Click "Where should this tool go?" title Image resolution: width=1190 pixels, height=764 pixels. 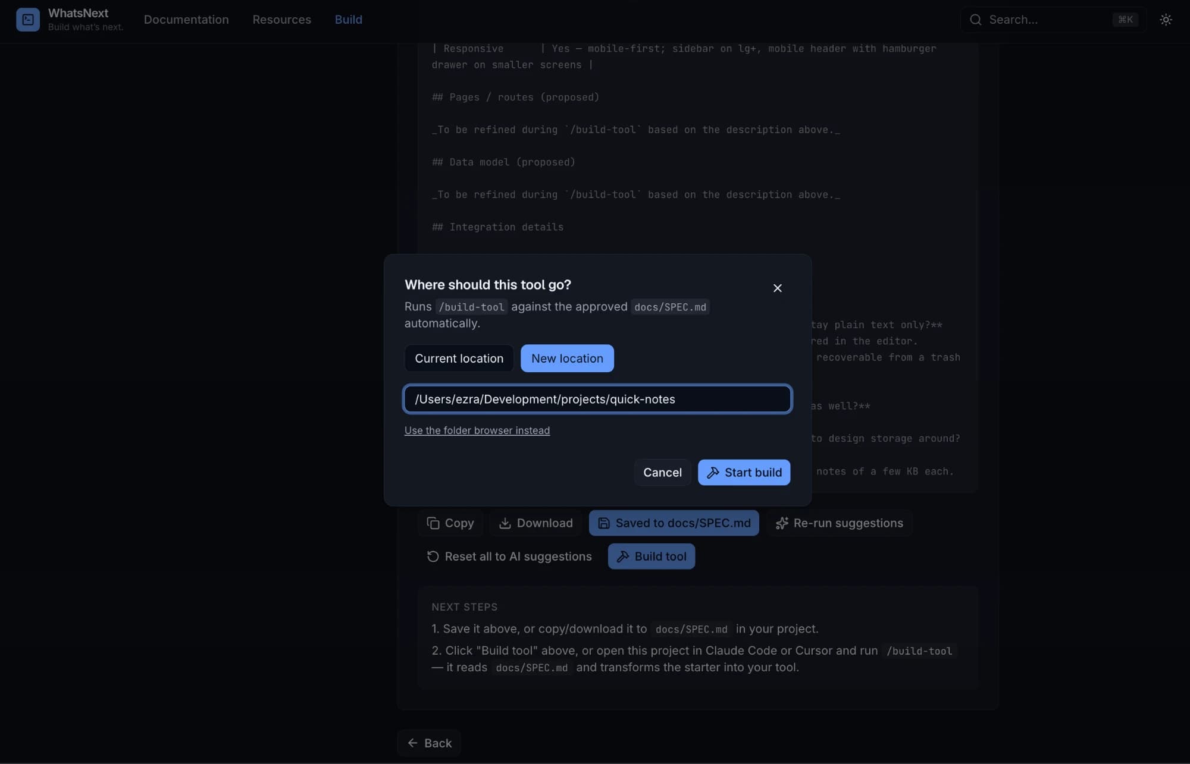pyautogui.click(x=488, y=285)
